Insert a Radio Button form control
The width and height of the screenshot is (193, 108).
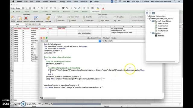[73, 17]
